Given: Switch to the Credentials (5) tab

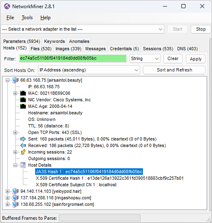Looking at the screenshot, I should click(x=124, y=49).
